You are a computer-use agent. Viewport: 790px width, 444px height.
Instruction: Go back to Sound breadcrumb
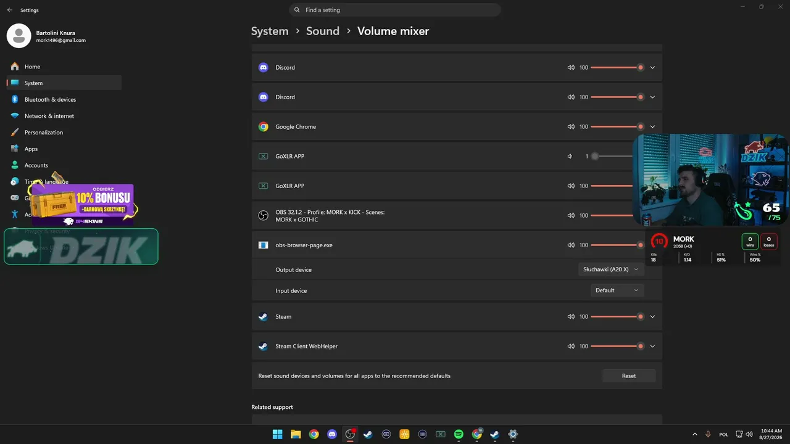(x=323, y=31)
